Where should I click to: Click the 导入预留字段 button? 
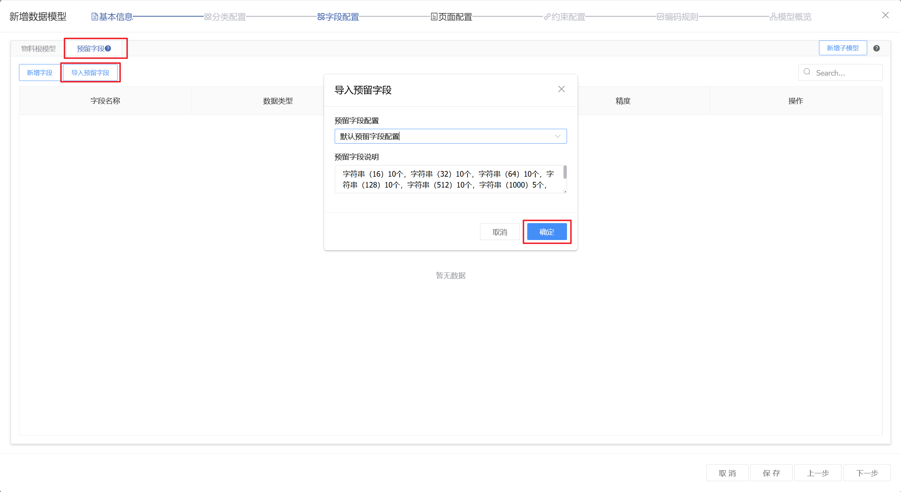[x=90, y=72]
